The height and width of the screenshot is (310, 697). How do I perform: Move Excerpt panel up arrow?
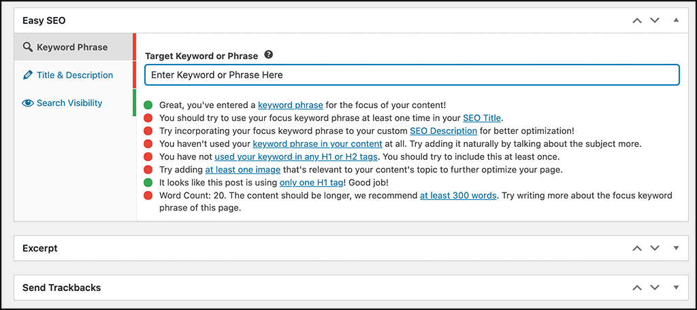[637, 248]
